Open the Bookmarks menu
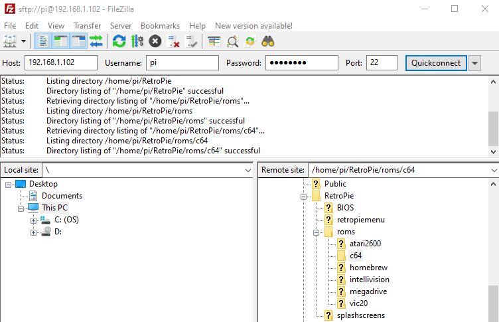Viewport: 499px width, 322px height. (x=160, y=26)
